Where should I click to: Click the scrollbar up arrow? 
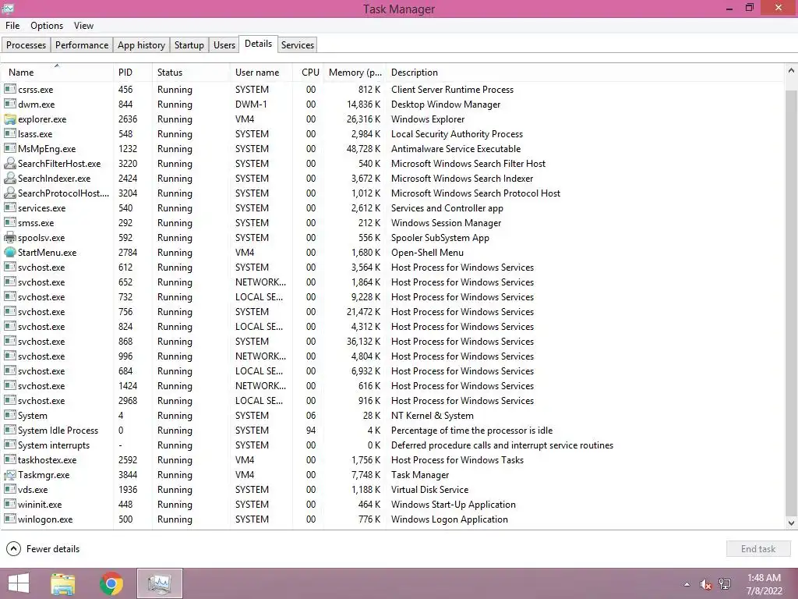coord(791,71)
